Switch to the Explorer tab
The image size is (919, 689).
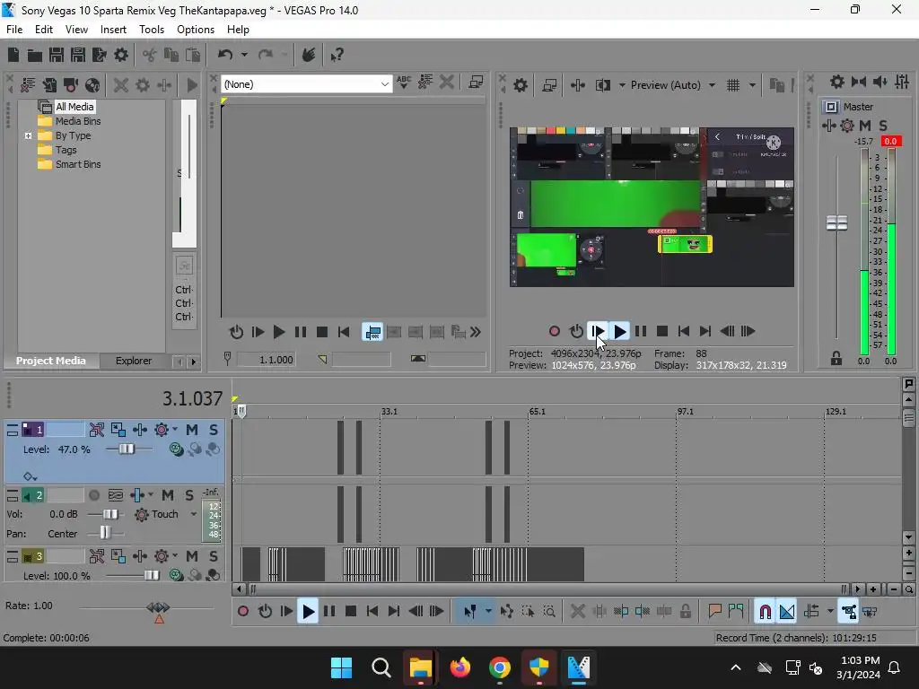[133, 361]
